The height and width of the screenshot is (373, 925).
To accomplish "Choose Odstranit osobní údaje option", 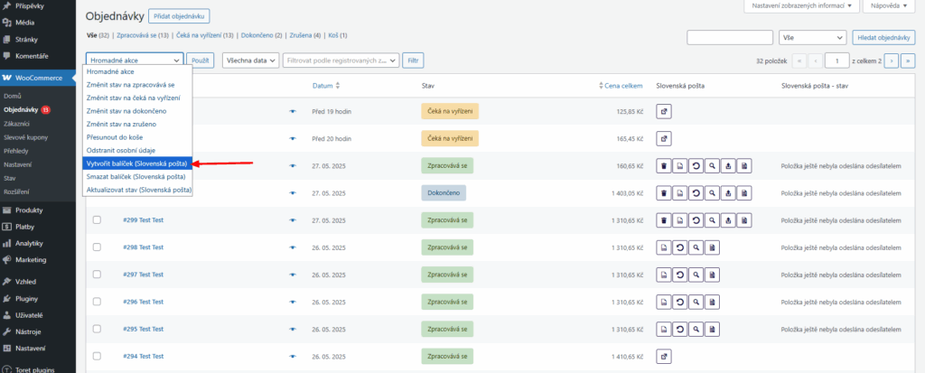I will [137, 151].
